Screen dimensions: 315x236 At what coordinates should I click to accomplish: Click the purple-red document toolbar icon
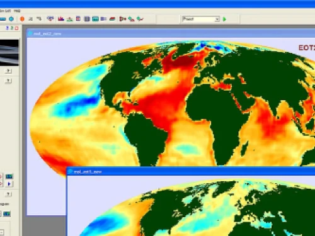pos(78,19)
